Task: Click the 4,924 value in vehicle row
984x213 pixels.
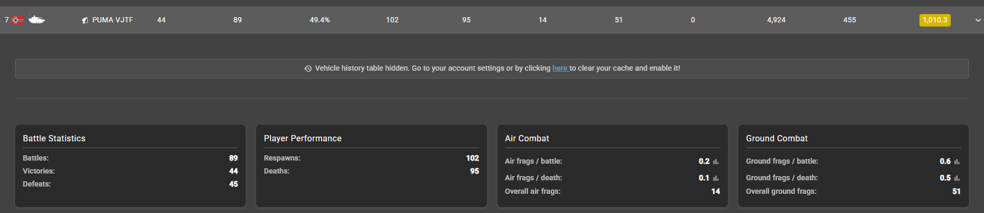Action: click(x=776, y=20)
